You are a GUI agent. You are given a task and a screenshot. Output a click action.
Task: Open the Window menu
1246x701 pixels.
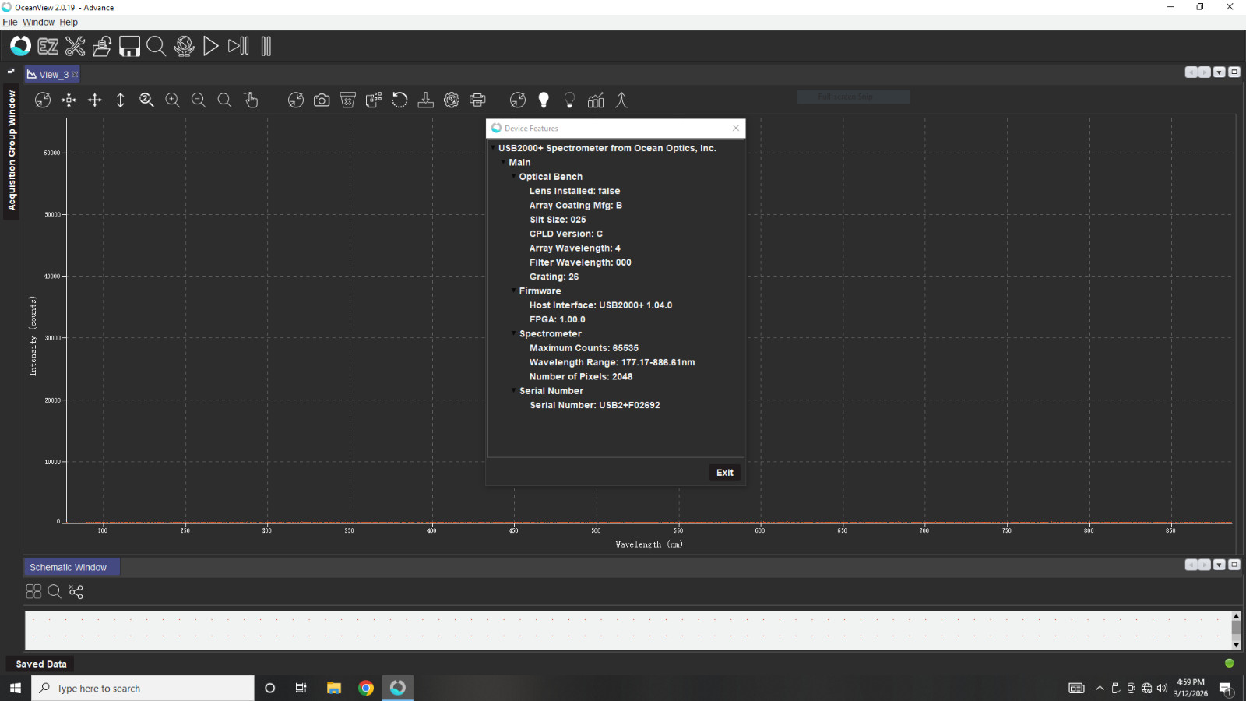pyautogui.click(x=38, y=23)
